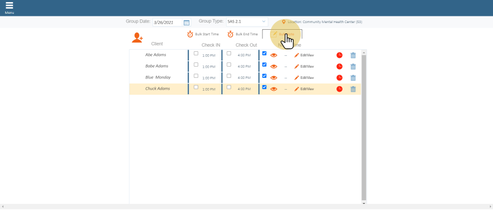
Task: Click the eye icon for Chuck Adams
Action: point(274,89)
